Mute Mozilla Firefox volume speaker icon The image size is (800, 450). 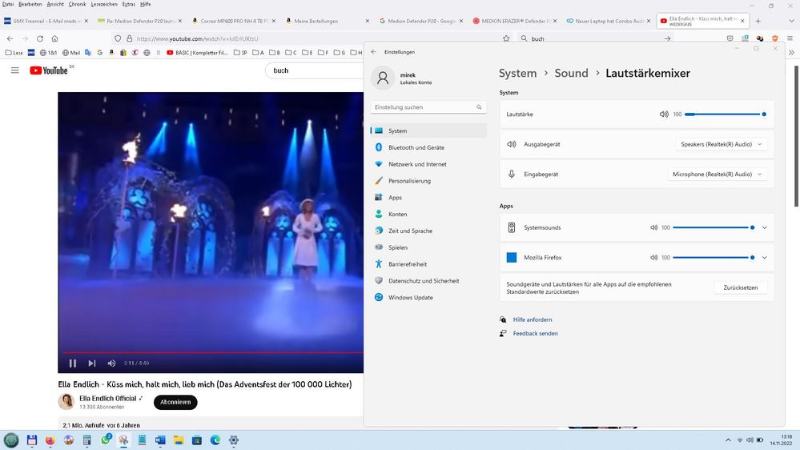click(x=653, y=257)
